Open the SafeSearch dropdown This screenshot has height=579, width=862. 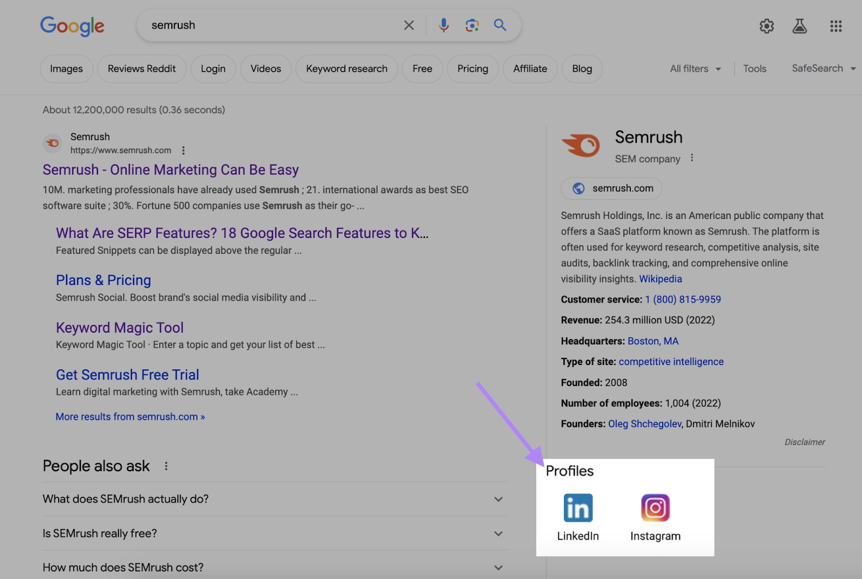(x=823, y=68)
